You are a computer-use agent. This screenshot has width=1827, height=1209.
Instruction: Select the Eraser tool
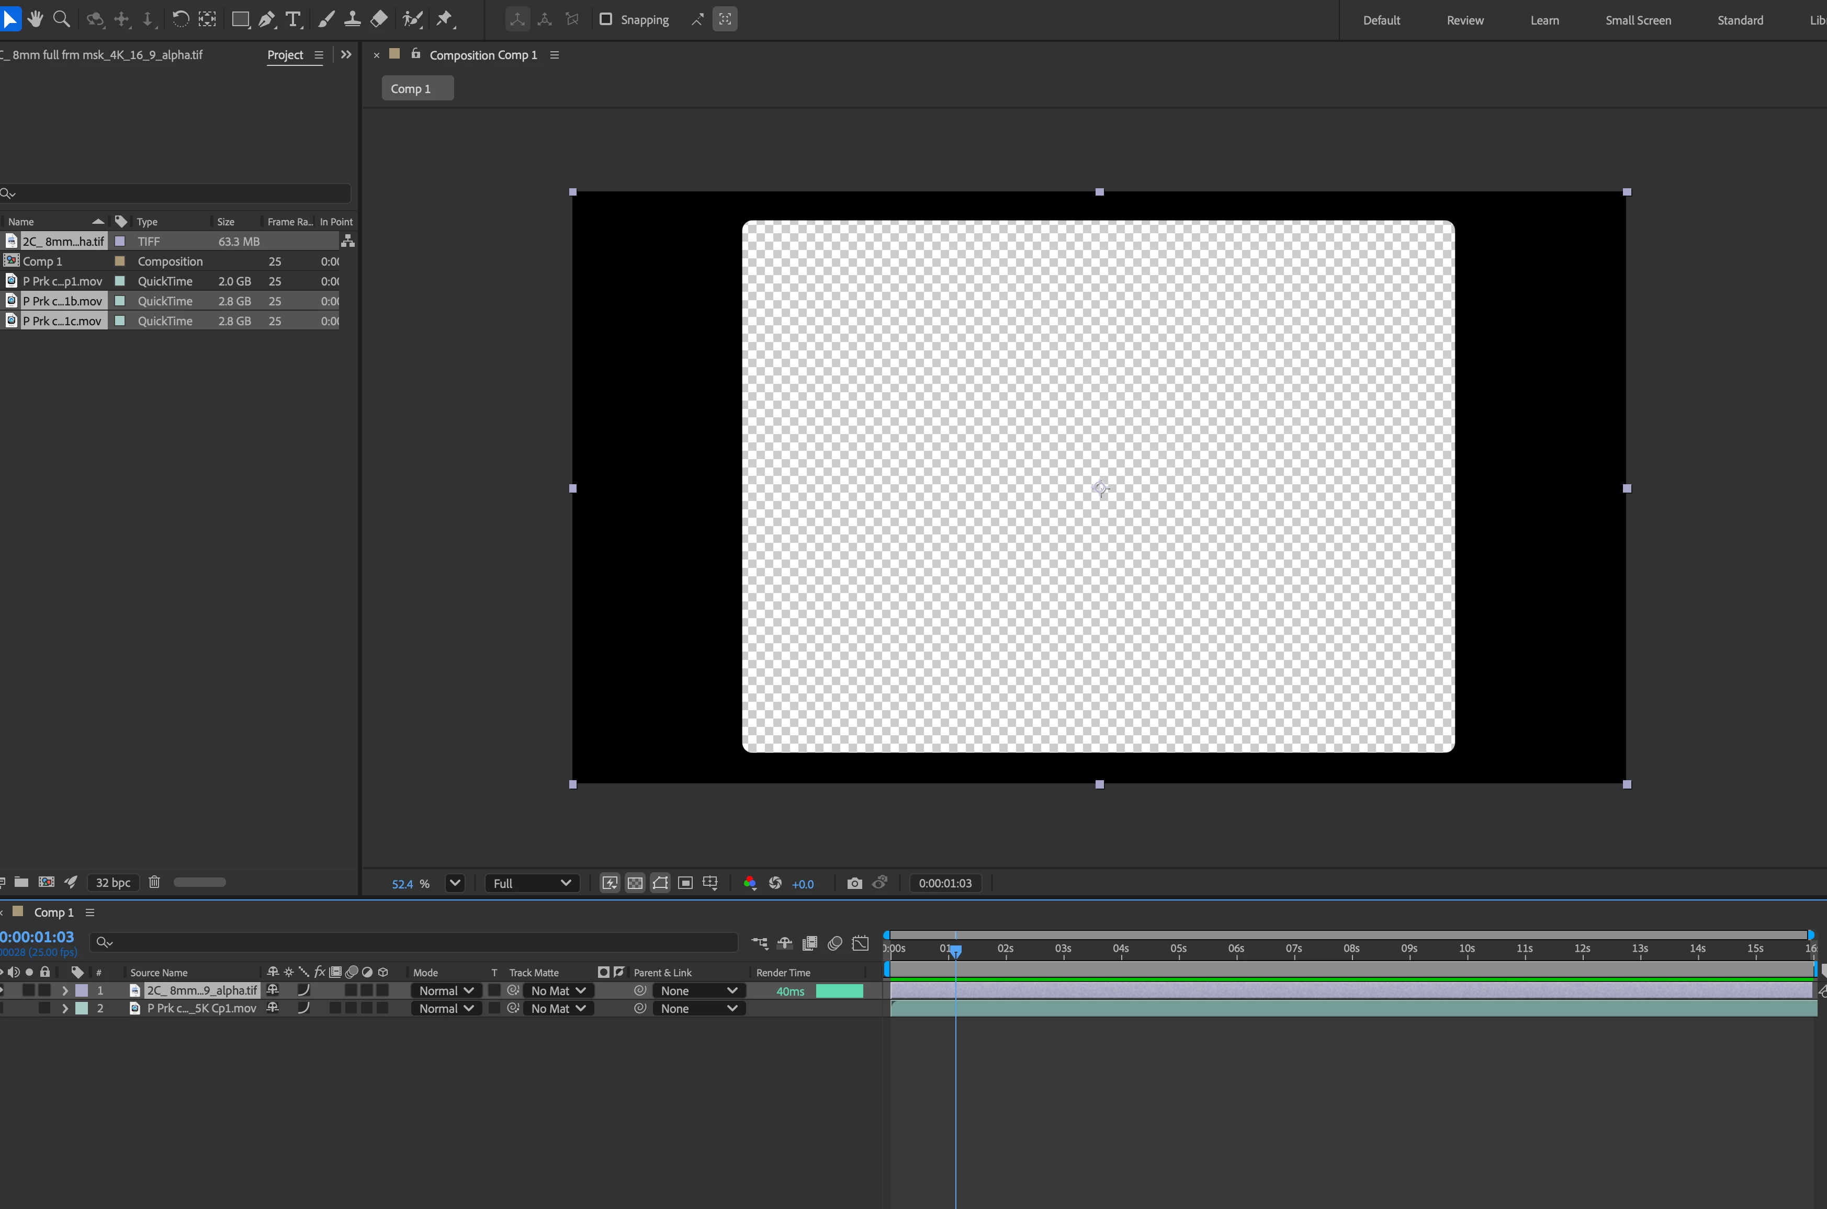(379, 19)
